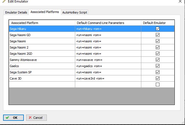The image size is (185, 125).
Task: Toggle Default Emulator for Sega Naomi row
Action: pos(158,41)
